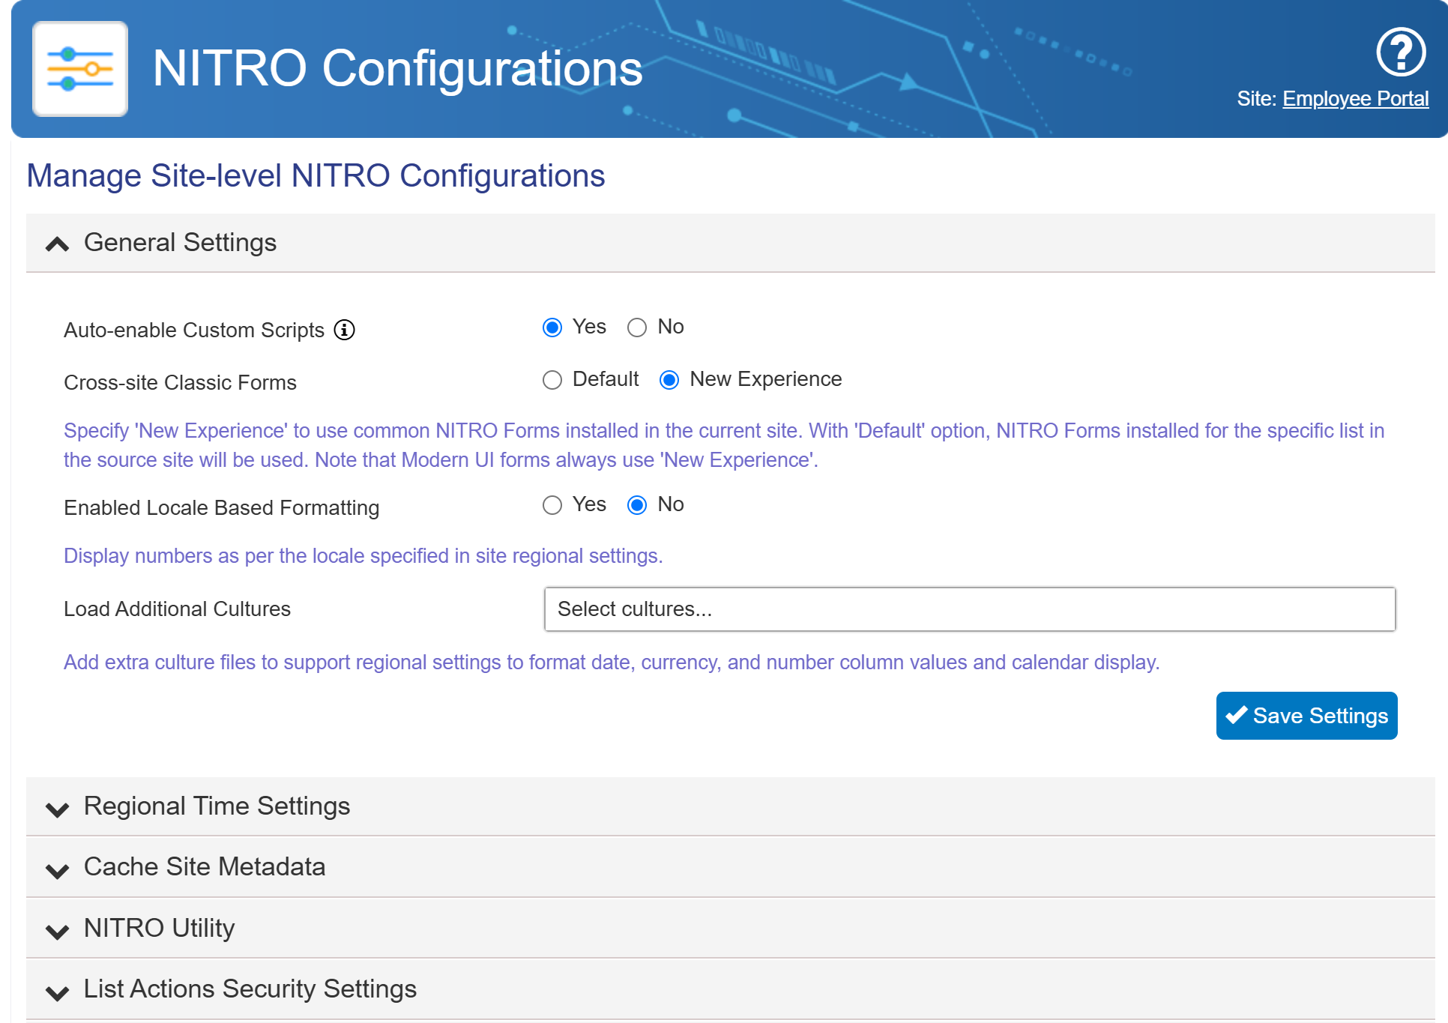Image resolution: width=1448 pixels, height=1023 pixels.
Task: Expand the Regional Time Settings section
Action: [x=217, y=806]
